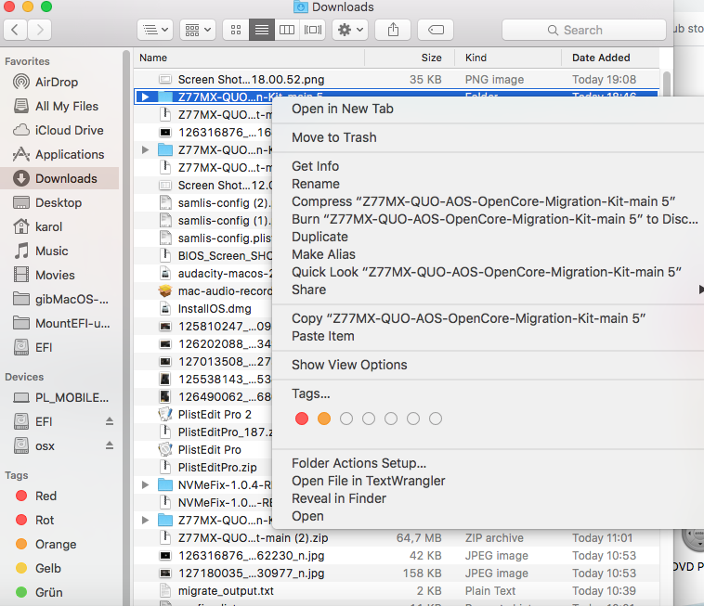This screenshot has height=606, width=704.
Task: Choose Duplicate from context menu
Action: coord(319,237)
